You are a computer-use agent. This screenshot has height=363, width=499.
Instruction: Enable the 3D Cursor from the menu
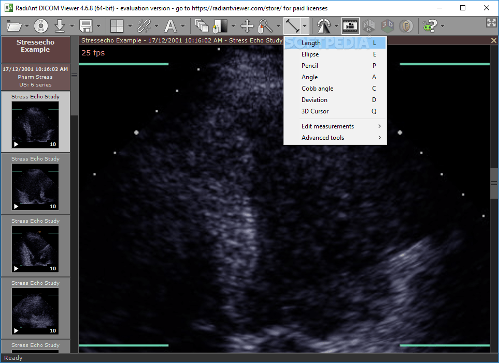310,111
